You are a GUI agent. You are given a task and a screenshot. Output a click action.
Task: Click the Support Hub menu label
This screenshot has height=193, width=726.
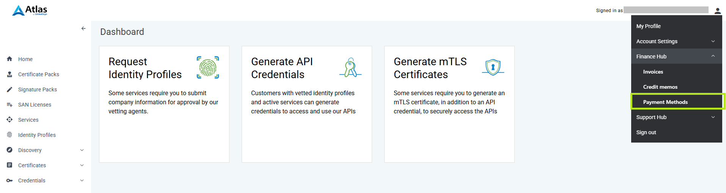click(x=651, y=117)
